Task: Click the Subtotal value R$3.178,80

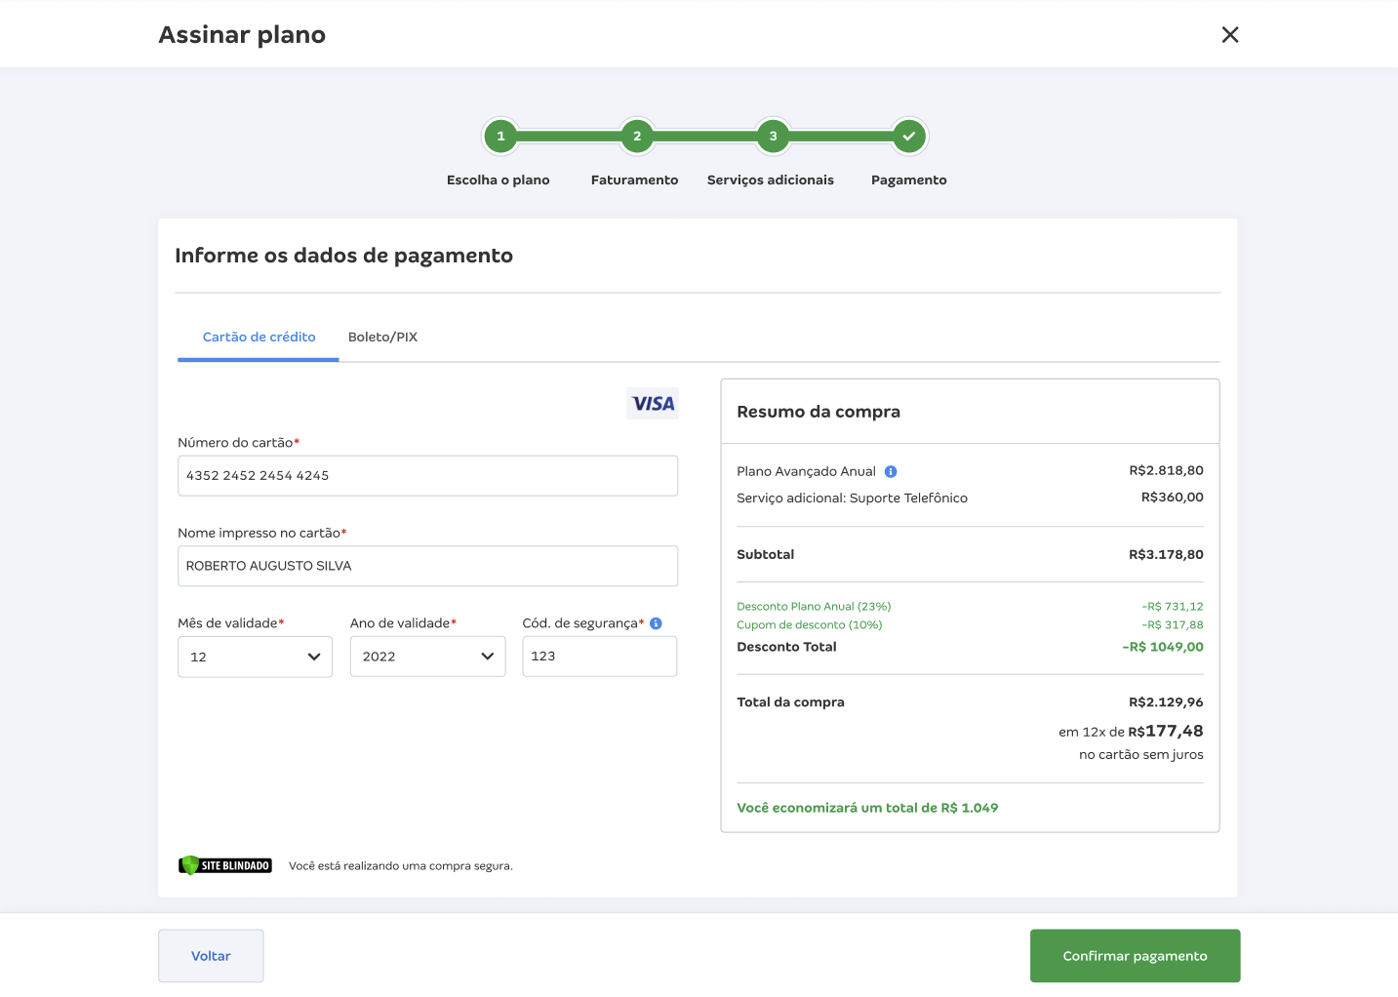Action: pos(1166,555)
